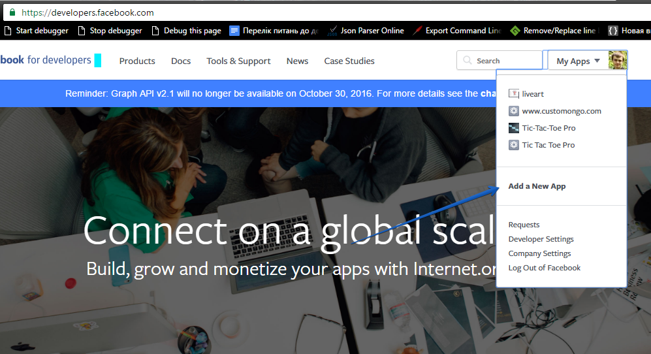651x354 pixels.
Task: Click the URL address bar
Action: tap(327, 12)
